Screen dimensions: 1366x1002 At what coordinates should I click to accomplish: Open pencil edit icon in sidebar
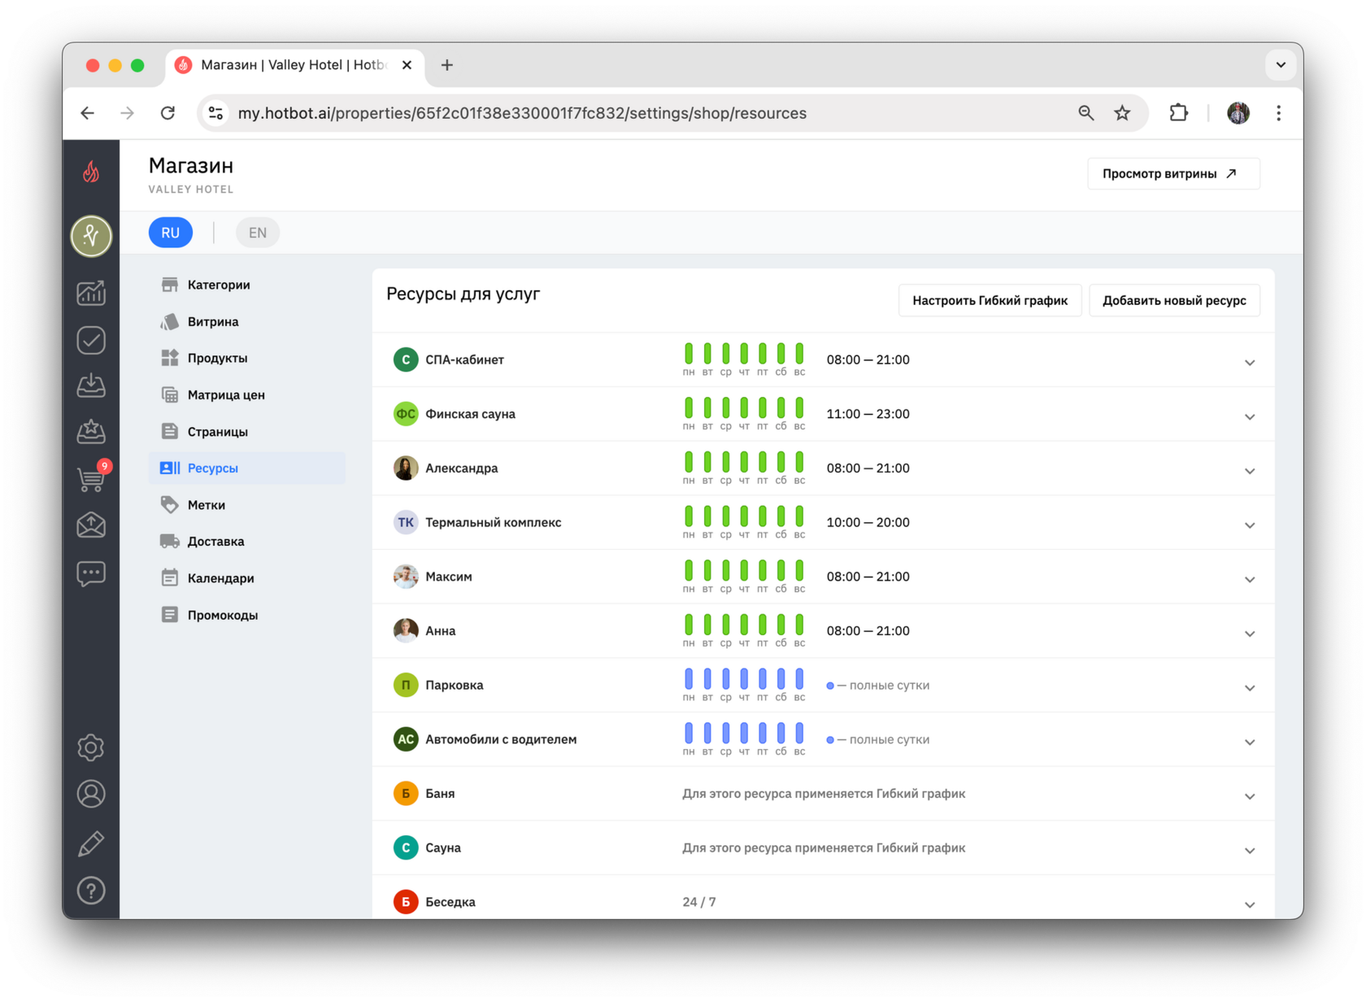tap(91, 843)
